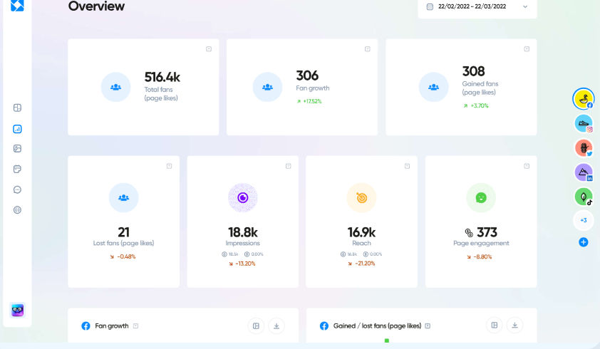This screenshot has height=349, width=600.
Task: Open the messages chat bubble sidebar icon
Action: [x=17, y=189]
